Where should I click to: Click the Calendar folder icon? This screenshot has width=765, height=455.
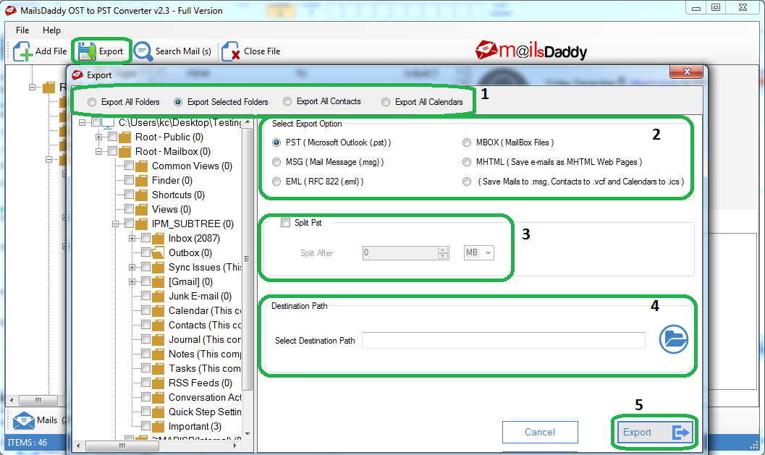[158, 310]
